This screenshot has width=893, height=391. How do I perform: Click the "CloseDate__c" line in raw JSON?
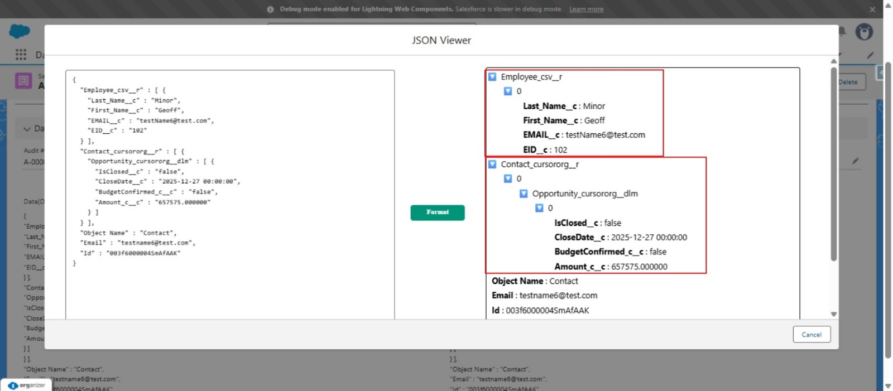coord(167,181)
